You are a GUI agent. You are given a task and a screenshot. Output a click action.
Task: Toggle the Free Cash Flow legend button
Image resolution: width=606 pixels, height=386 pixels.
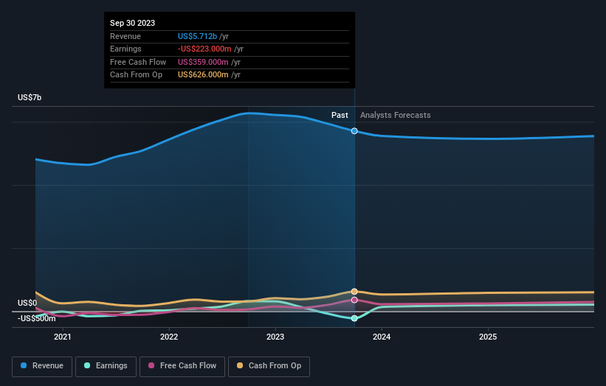point(182,366)
